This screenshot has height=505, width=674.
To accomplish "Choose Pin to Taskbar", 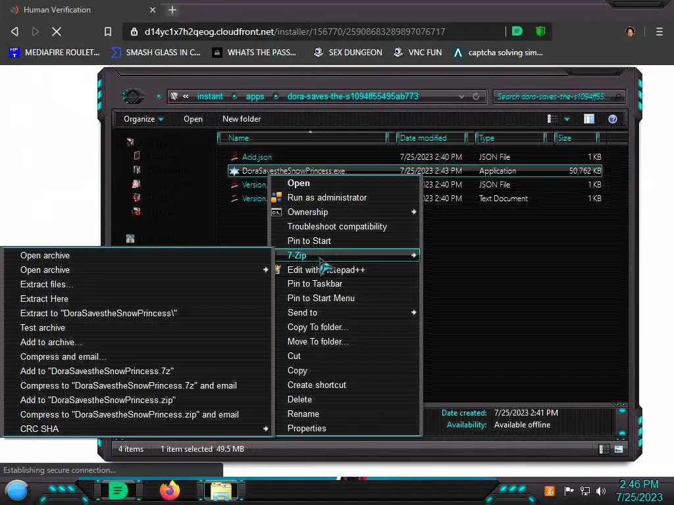I will click(315, 284).
